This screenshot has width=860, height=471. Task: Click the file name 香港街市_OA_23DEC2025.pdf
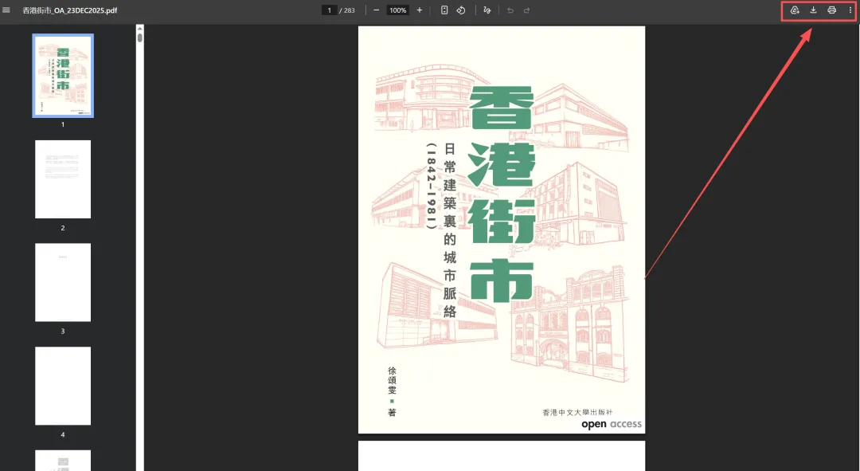coord(69,10)
